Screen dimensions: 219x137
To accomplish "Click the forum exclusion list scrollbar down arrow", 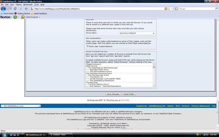I will (x=154, y=86).
